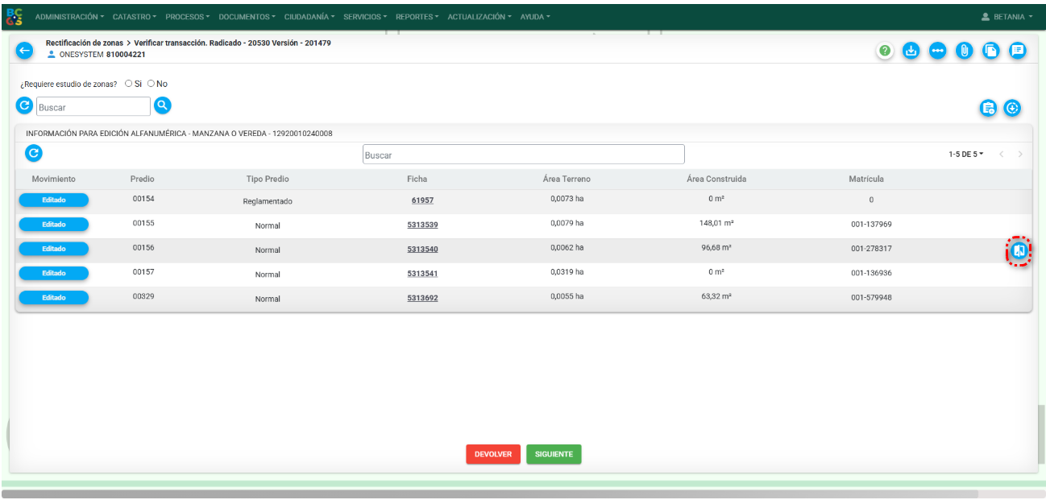Click the green SIGUIENTE button

pyautogui.click(x=554, y=454)
